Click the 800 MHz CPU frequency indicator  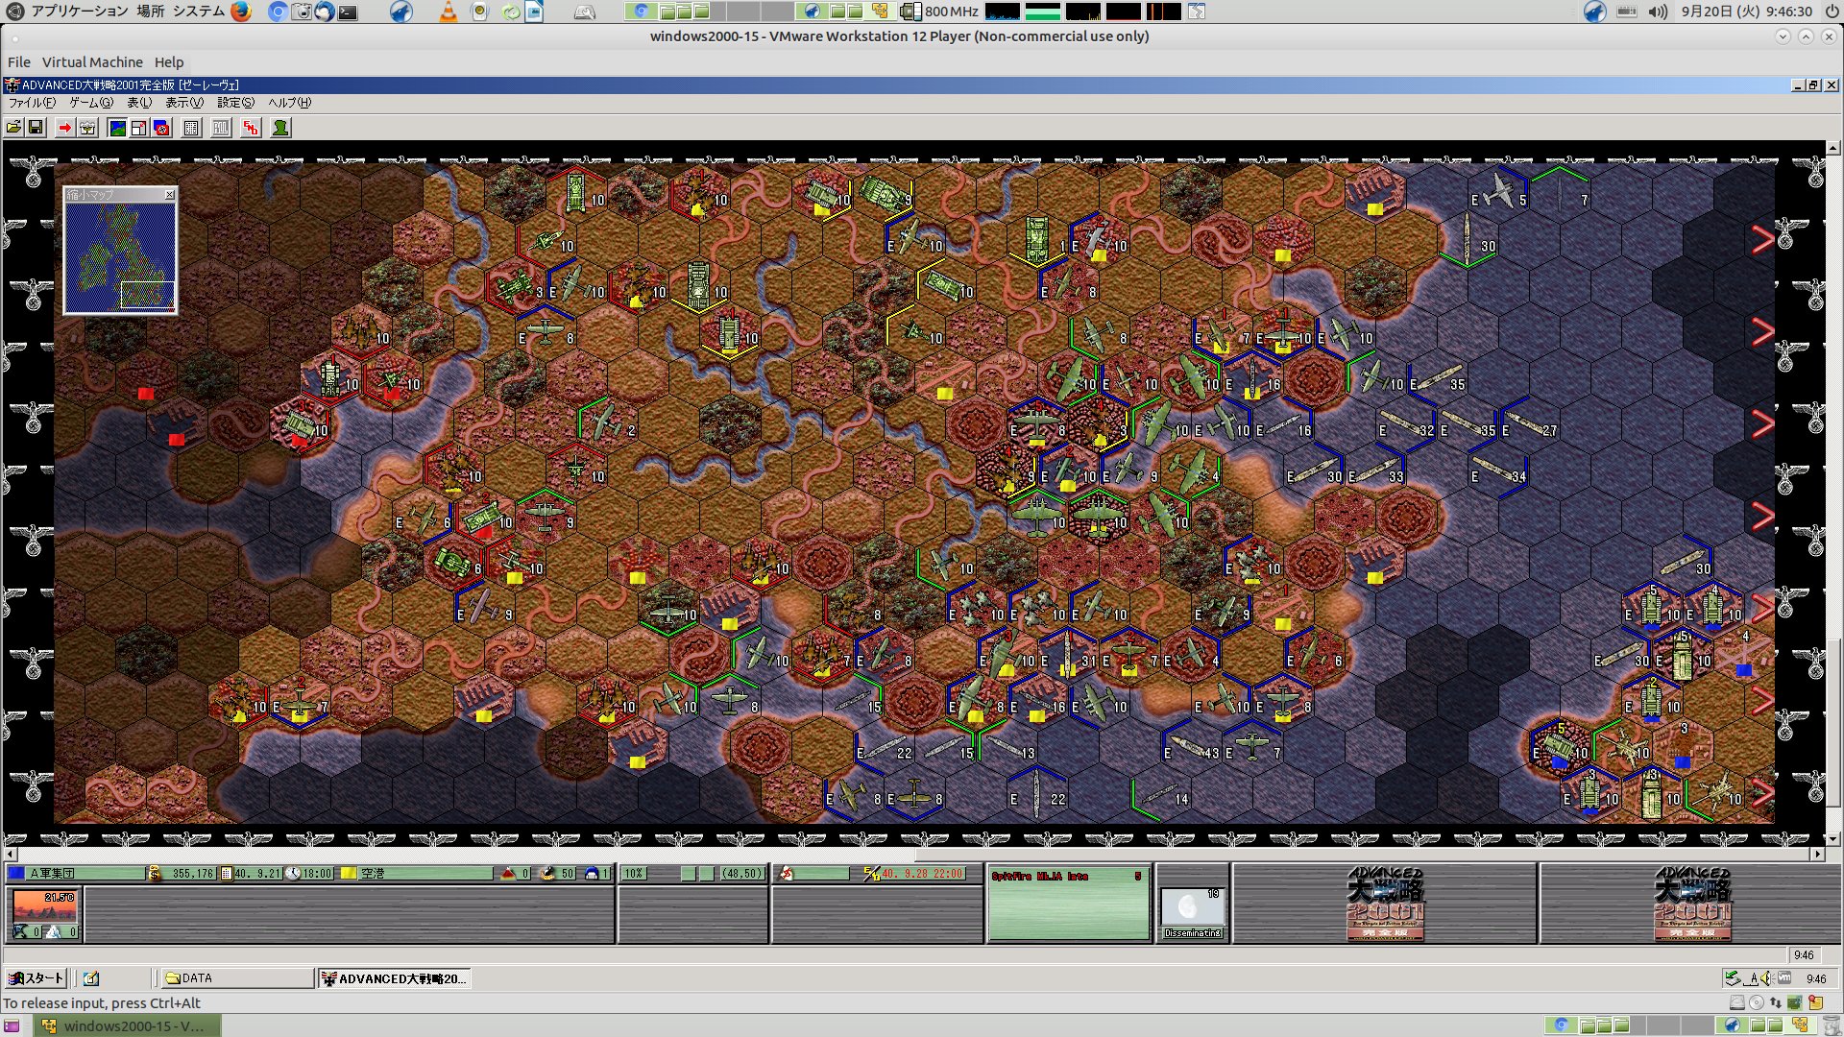pyautogui.click(x=940, y=12)
